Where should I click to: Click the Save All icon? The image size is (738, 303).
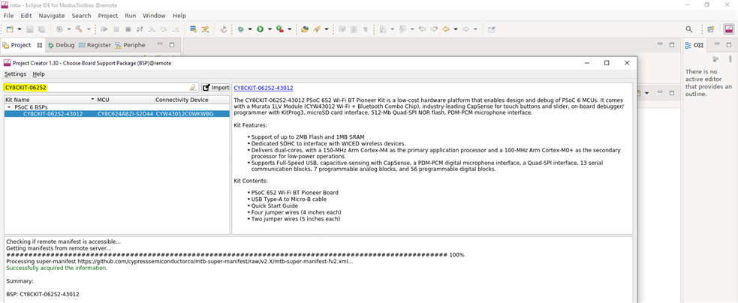pos(40,29)
